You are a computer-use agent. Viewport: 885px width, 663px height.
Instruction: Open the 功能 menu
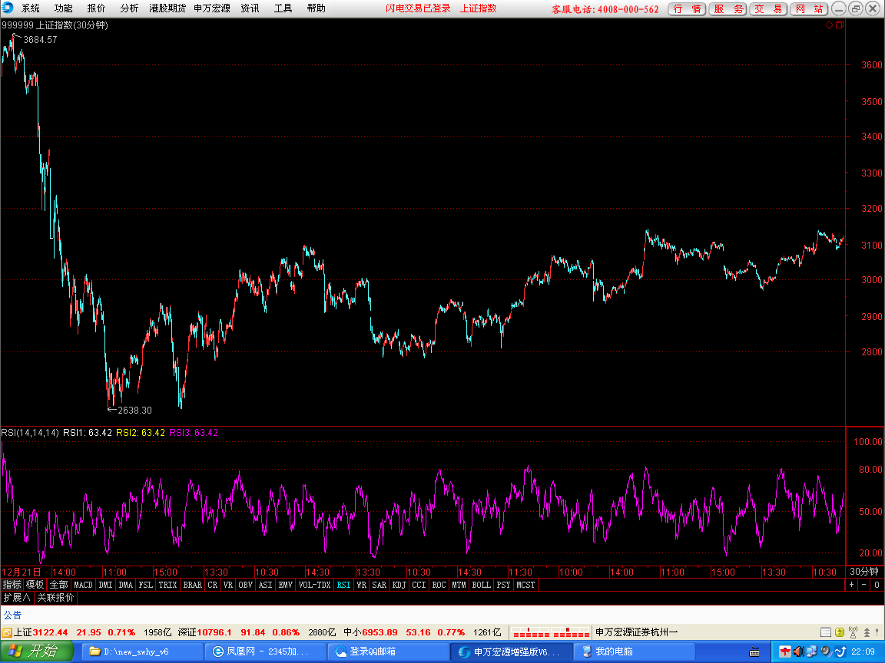63,8
